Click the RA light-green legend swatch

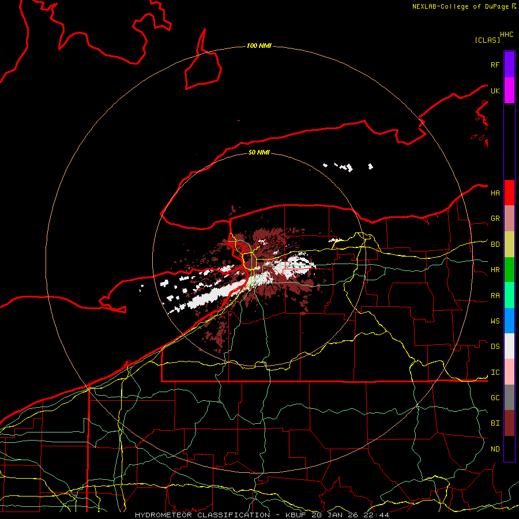[509, 295]
